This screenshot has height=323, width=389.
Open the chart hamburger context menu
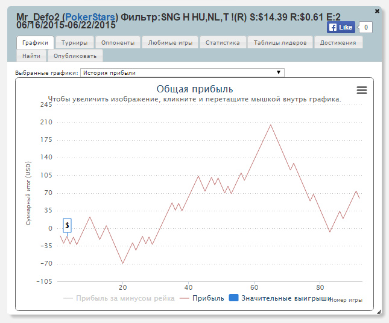pos(362,90)
